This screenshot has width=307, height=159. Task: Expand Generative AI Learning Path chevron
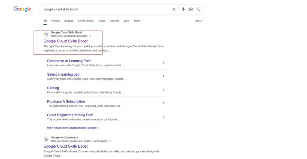pos(163,63)
